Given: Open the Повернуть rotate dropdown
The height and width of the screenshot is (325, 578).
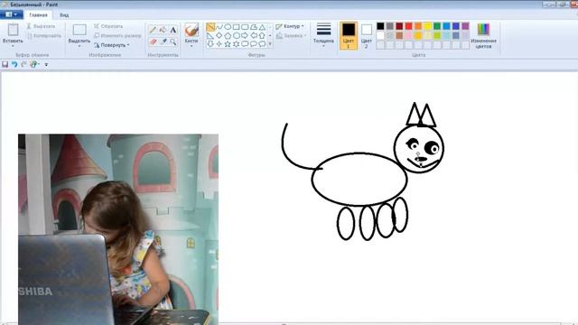Looking at the screenshot, I should tap(111, 45).
